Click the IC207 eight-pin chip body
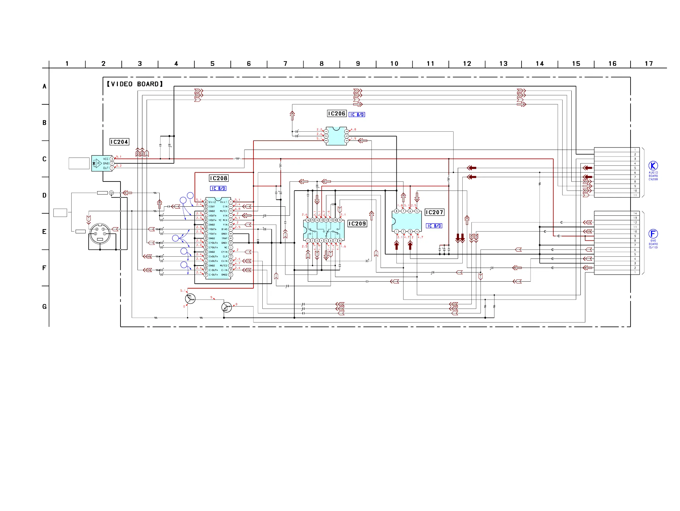Screen dimensions: 680x511 tap(407, 221)
